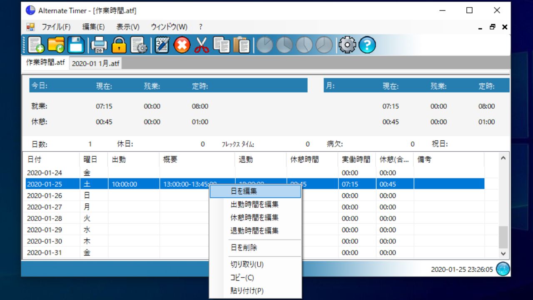Image resolution: width=533 pixels, height=300 pixels.
Task: Select the 2020-01-30 row
Action: tap(255, 241)
